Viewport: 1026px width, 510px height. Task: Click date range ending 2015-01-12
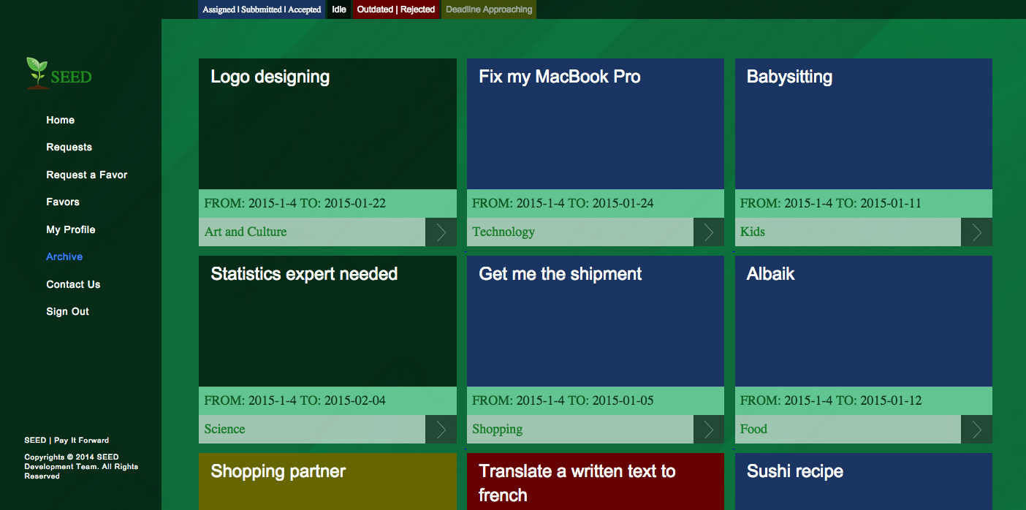coord(831,400)
